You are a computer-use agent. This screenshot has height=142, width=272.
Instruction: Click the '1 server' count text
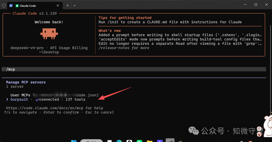(x=15, y=87)
